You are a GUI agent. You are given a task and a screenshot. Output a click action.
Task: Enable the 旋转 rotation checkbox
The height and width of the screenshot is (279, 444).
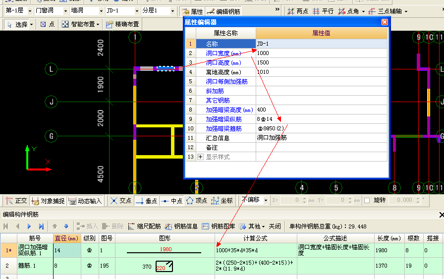tap(367, 201)
